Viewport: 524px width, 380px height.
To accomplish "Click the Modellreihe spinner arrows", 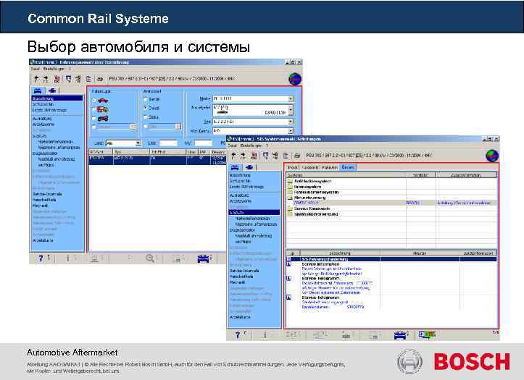I will 291,110.
